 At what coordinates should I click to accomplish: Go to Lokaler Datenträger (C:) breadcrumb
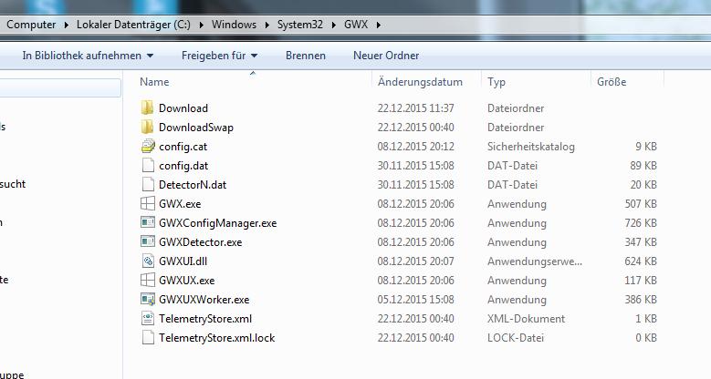coord(133,25)
